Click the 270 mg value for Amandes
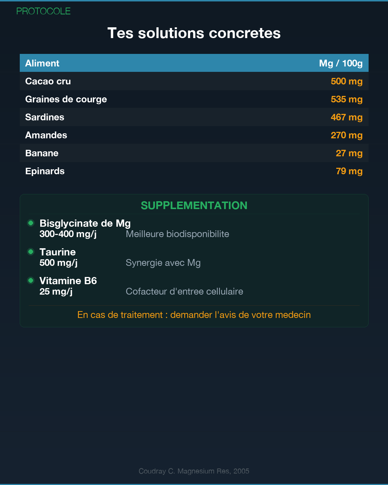This screenshot has height=485, width=388. pos(346,135)
